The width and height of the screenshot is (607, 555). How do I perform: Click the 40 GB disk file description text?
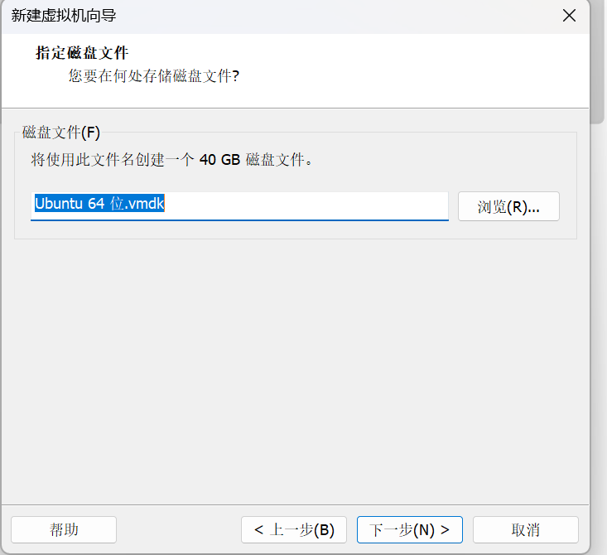pyautogui.click(x=171, y=160)
